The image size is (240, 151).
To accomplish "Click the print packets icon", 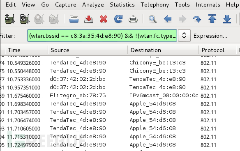I will click(133, 19).
